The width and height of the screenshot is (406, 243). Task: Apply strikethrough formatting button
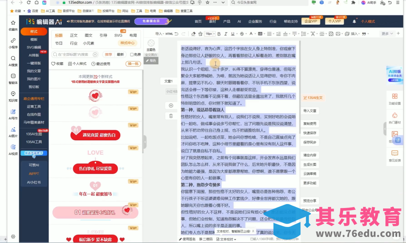tap(242, 34)
